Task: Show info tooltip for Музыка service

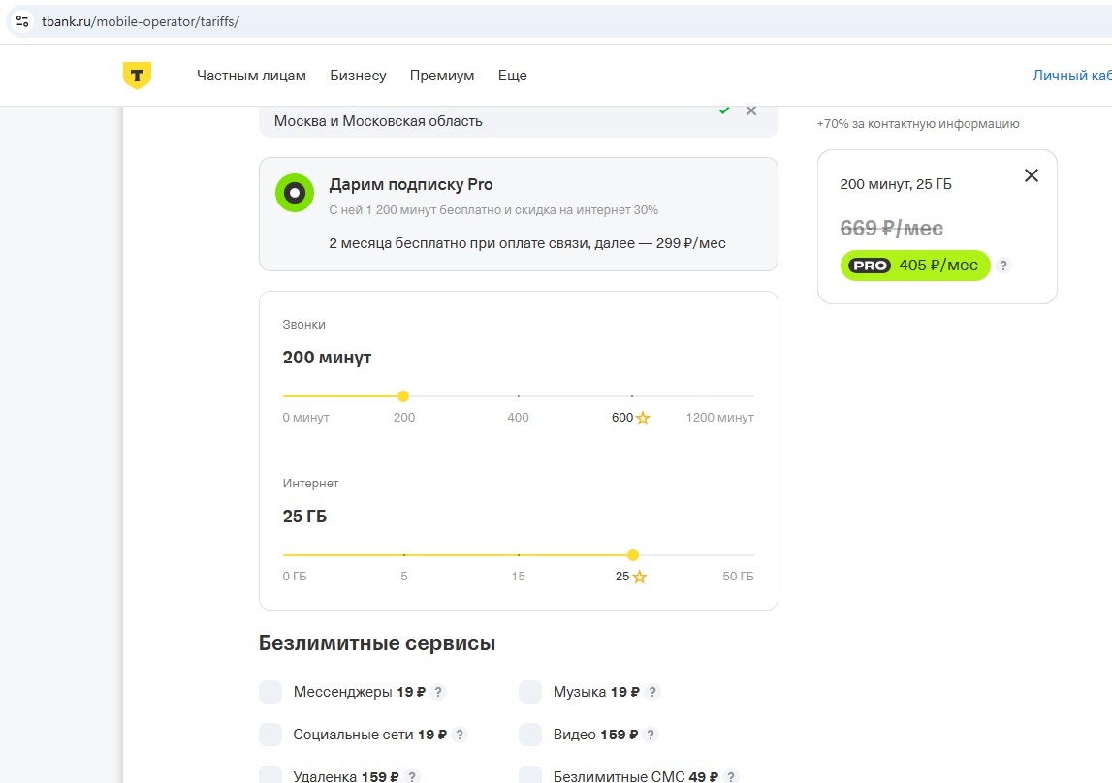Action: (x=652, y=692)
